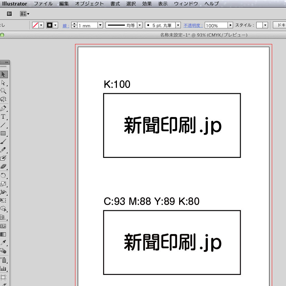Open the 効果 menu

coord(147,4)
